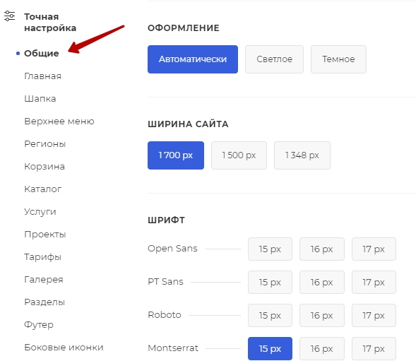Open the Регионы settings section
This screenshot has width=416, height=361.
click(x=44, y=144)
